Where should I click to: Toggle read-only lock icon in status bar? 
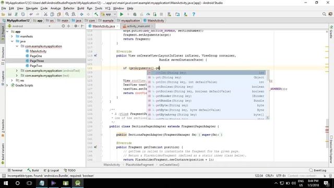click(325, 175)
